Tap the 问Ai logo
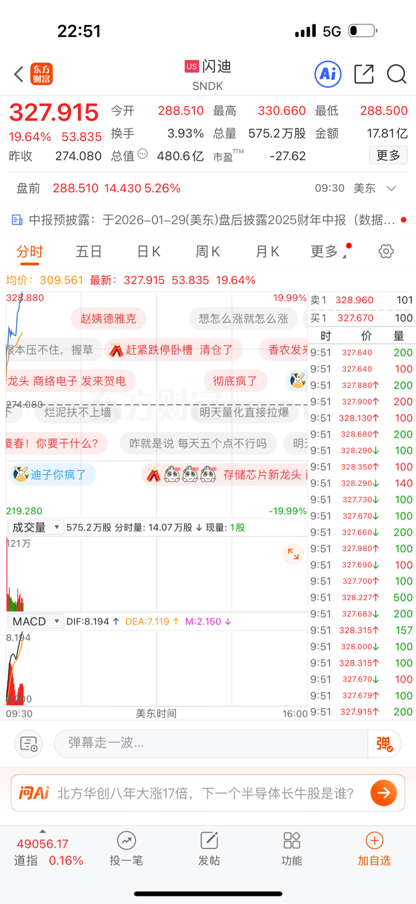This screenshot has width=416, height=904. pyautogui.click(x=34, y=793)
